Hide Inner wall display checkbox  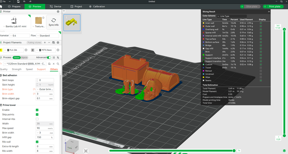tap(261, 23)
